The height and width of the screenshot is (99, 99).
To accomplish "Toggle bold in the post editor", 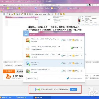I will point(5,14).
